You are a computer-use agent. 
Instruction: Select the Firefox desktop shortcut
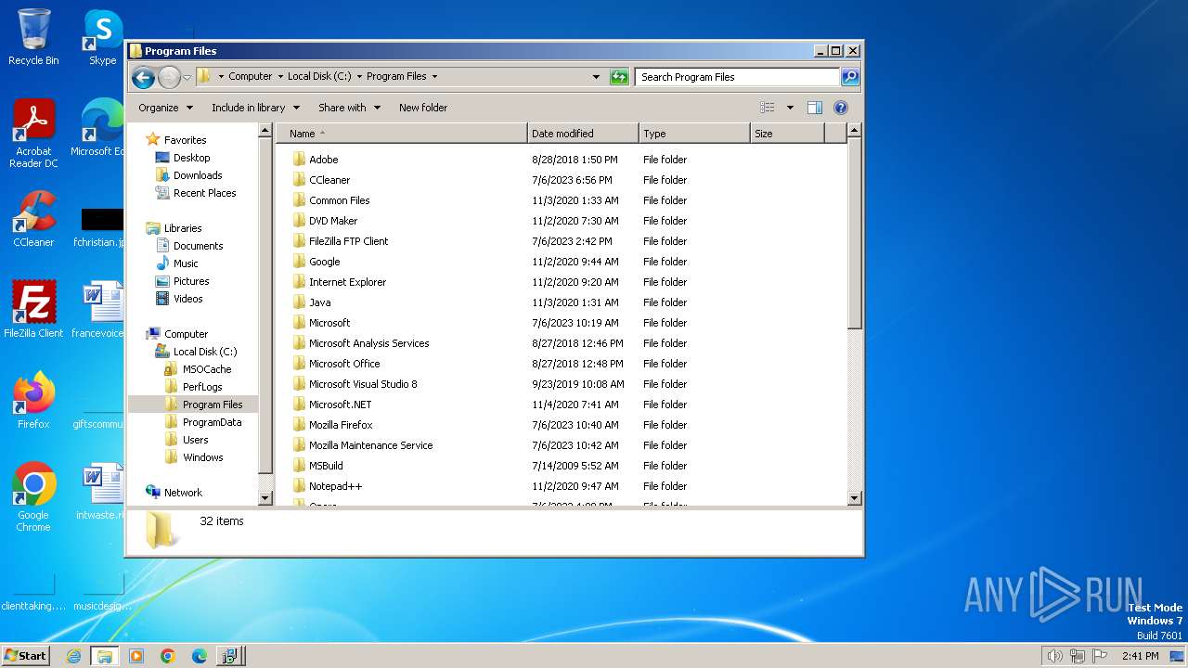coord(33,401)
